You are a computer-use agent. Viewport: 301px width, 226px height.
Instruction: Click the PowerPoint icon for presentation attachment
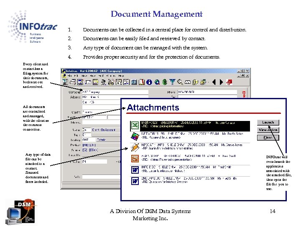tap(135, 159)
